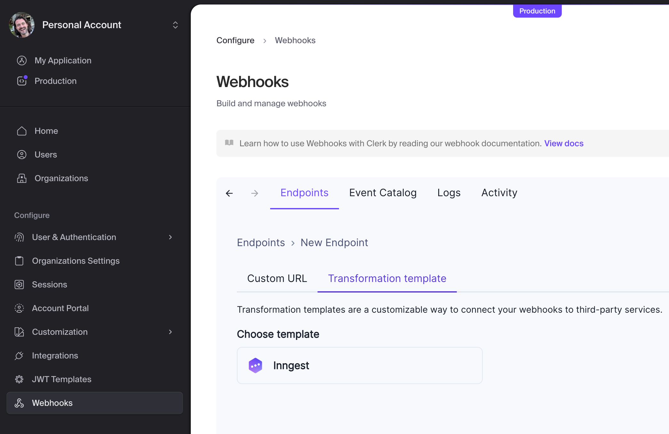Click the Integrations icon
Viewport: 669px width, 434px height.
19,355
